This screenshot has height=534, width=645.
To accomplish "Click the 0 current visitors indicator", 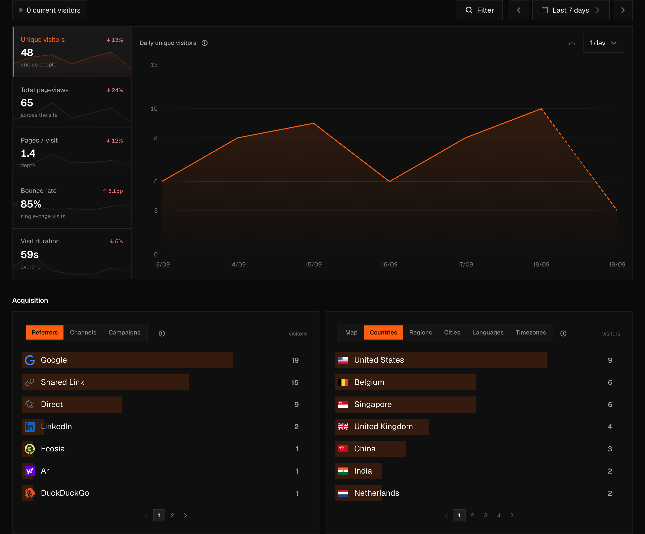I will click(x=50, y=10).
